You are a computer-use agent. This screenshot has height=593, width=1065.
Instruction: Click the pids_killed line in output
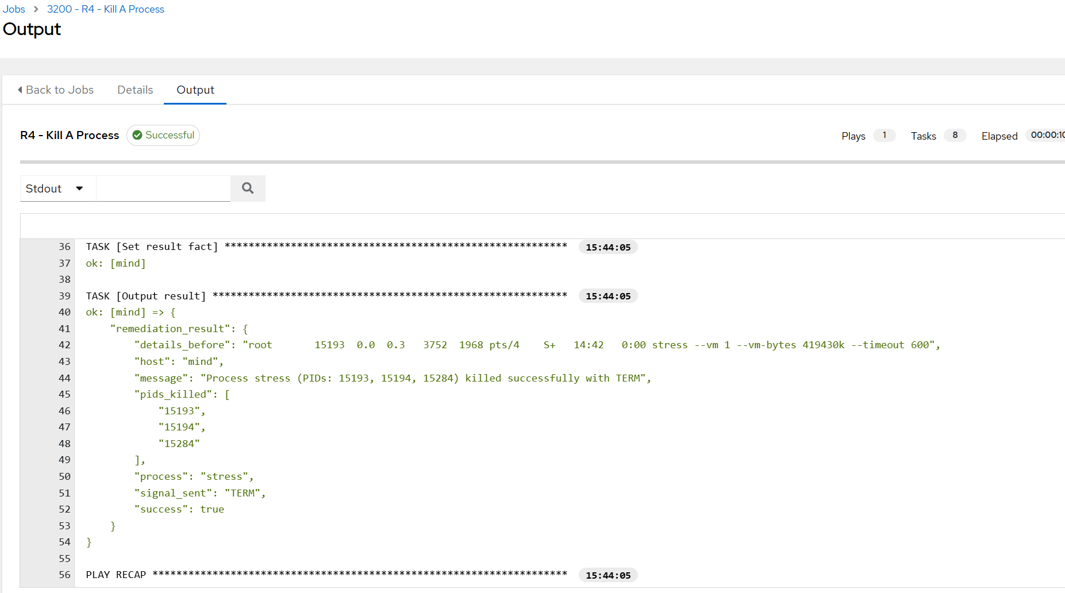pos(182,394)
